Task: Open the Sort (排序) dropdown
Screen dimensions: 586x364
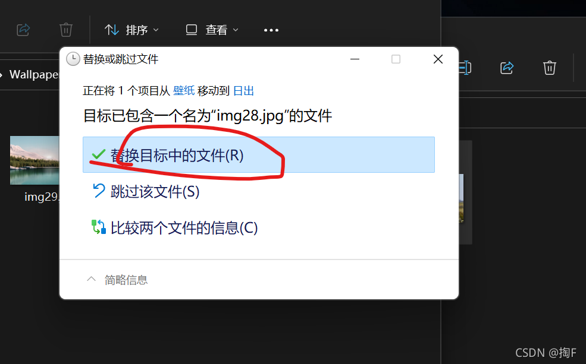Action: tap(131, 30)
